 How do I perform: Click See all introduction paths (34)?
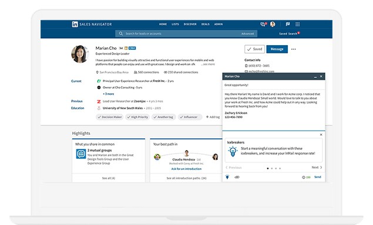click(187, 178)
